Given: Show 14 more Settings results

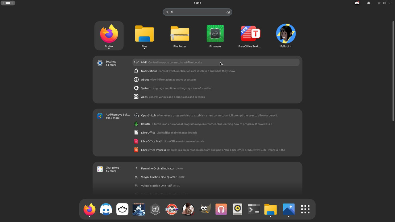Looking at the screenshot, I should tap(112, 63).
